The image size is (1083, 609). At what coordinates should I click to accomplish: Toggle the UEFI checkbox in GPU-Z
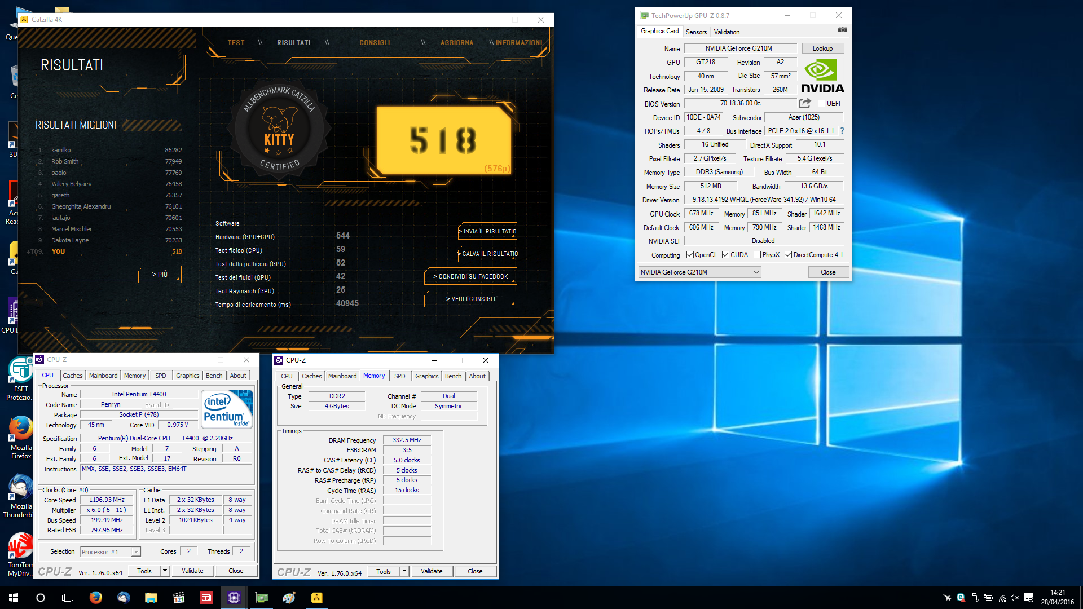click(x=821, y=104)
